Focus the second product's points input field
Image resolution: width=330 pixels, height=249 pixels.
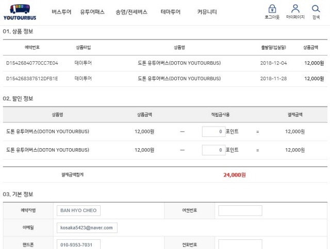pyautogui.click(x=213, y=150)
